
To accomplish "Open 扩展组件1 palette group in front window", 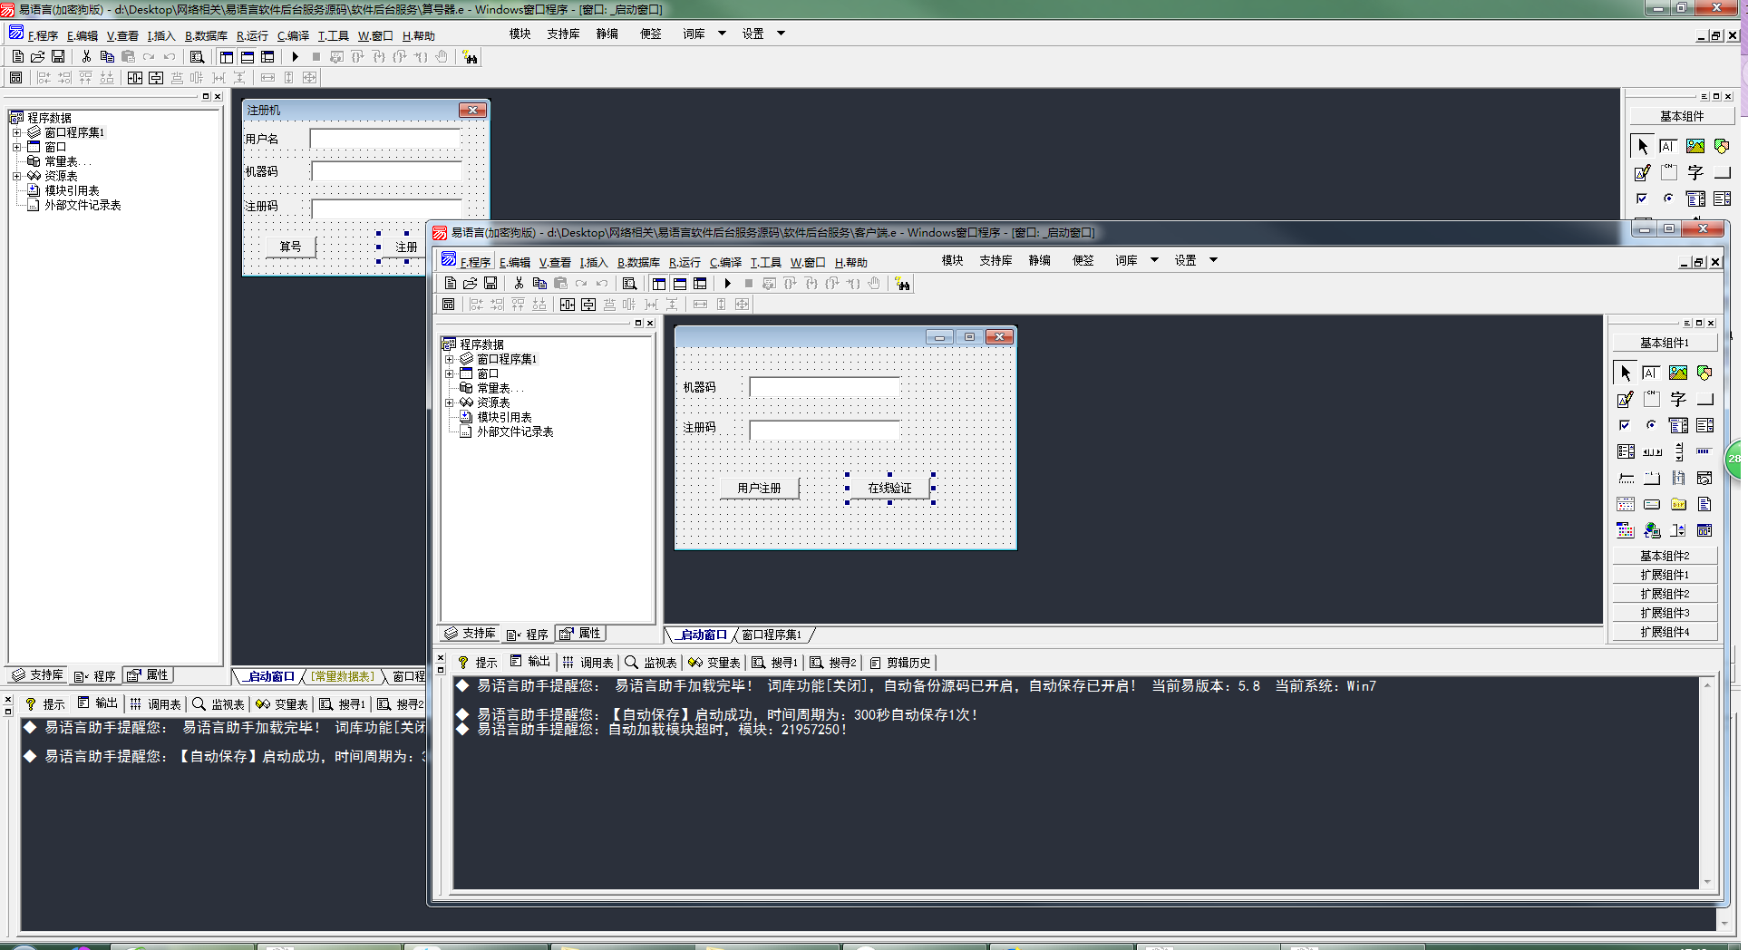I will tap(1665, 575).
